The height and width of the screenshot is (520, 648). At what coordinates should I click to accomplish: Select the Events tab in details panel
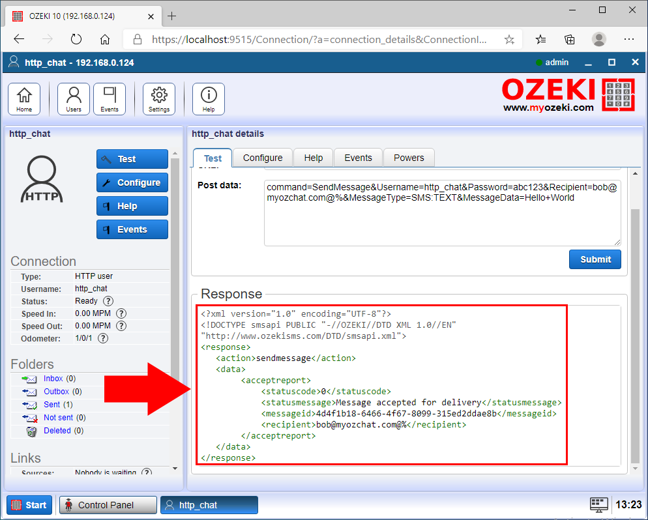pyautogui.click(x=358, y=158)
